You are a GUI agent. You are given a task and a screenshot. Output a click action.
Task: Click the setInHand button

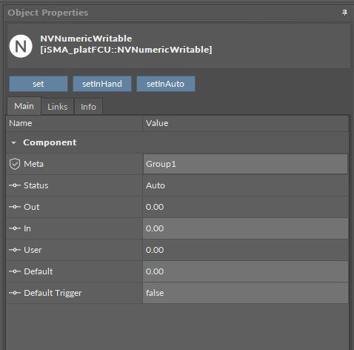(102, 84)
